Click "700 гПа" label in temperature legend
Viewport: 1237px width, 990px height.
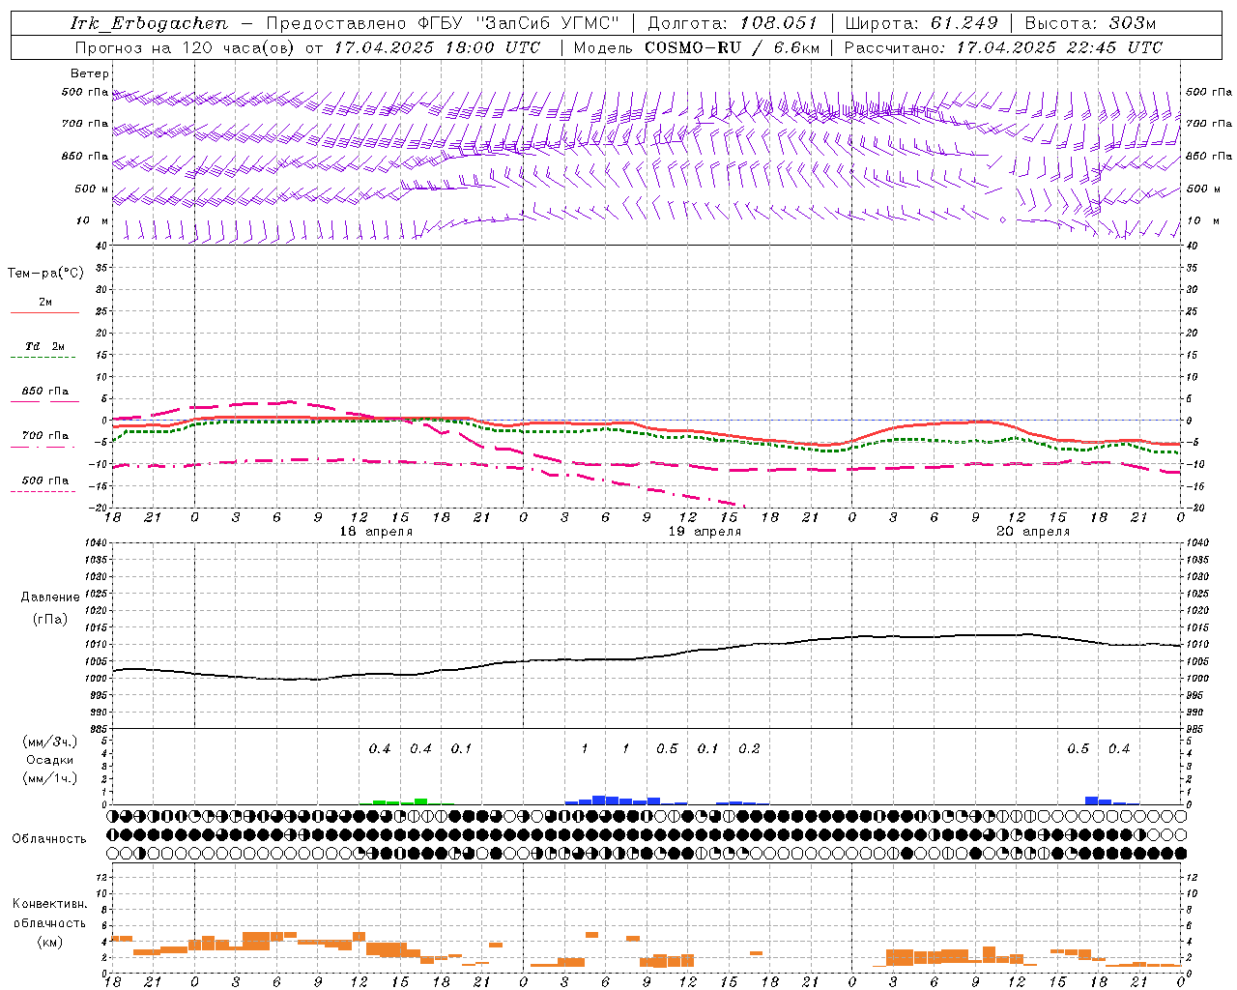point(45,436)
